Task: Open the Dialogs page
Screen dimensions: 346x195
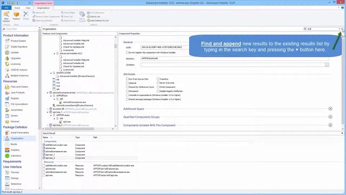Action: 12,178
